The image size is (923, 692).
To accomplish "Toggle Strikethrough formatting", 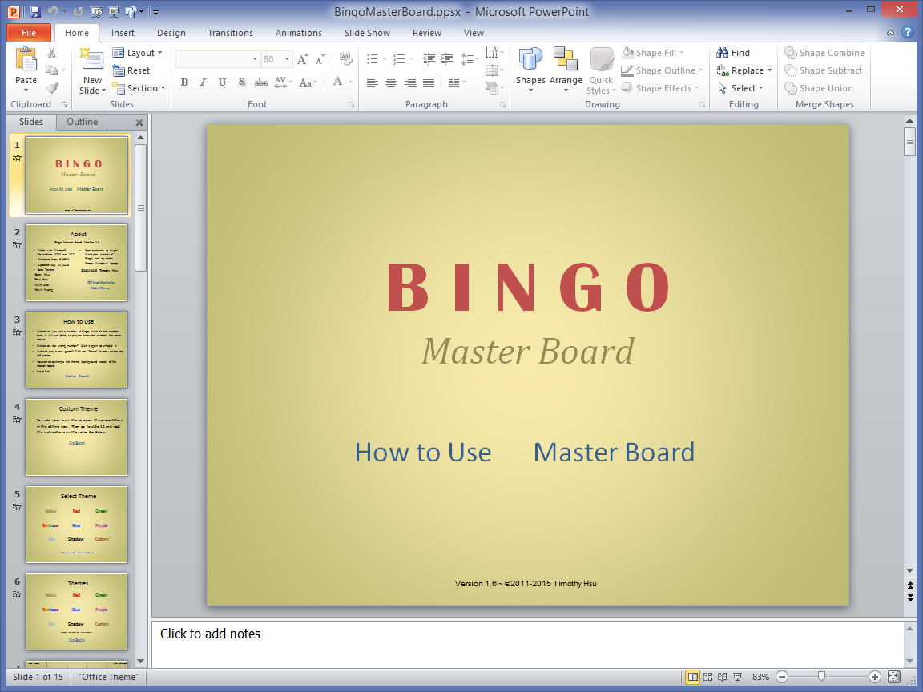I will [260, 82].
